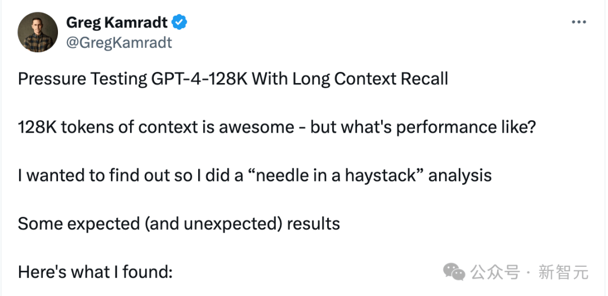608x296 pixels.
Task: Click the Here's what I found: line
Action: pyautogui.click(x=95, y=272)
